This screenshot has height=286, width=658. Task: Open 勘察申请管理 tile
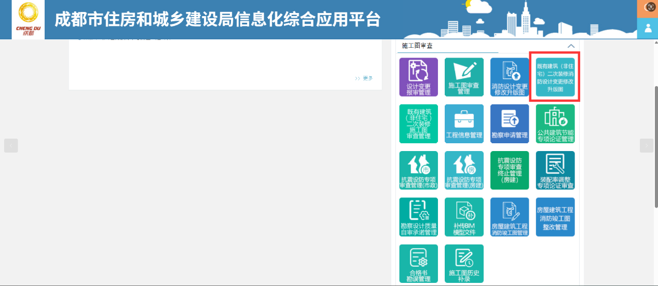coord(510,124)
